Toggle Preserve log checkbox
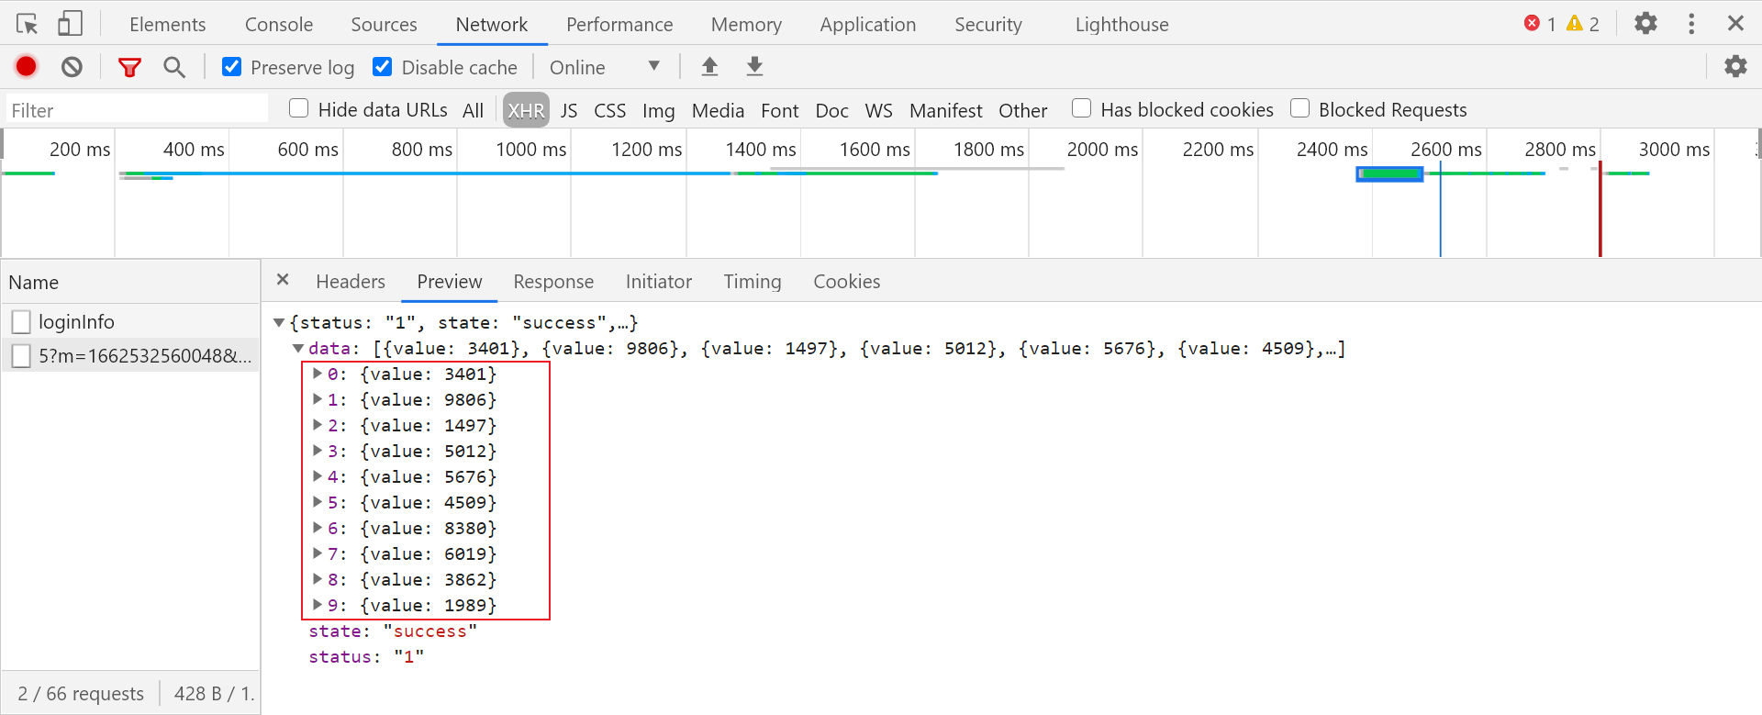The height and width of the screenshot is (715, 1762). point(232,67)
